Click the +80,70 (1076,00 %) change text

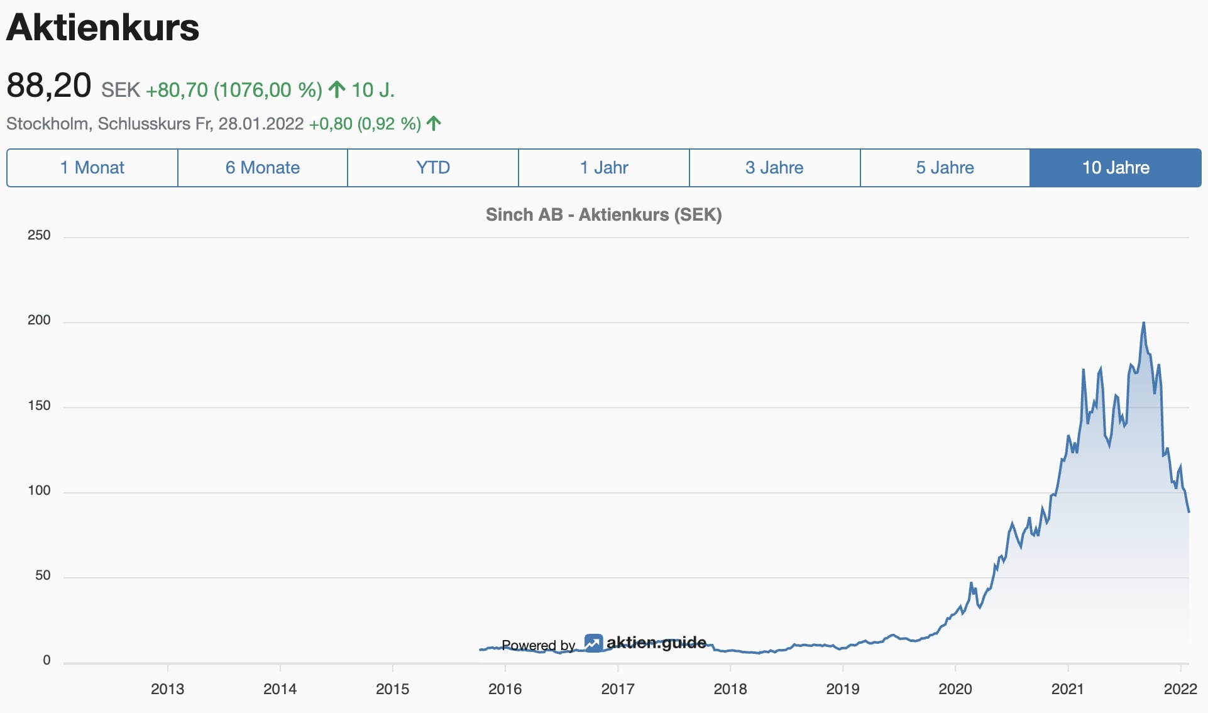(x=234, y=90)
